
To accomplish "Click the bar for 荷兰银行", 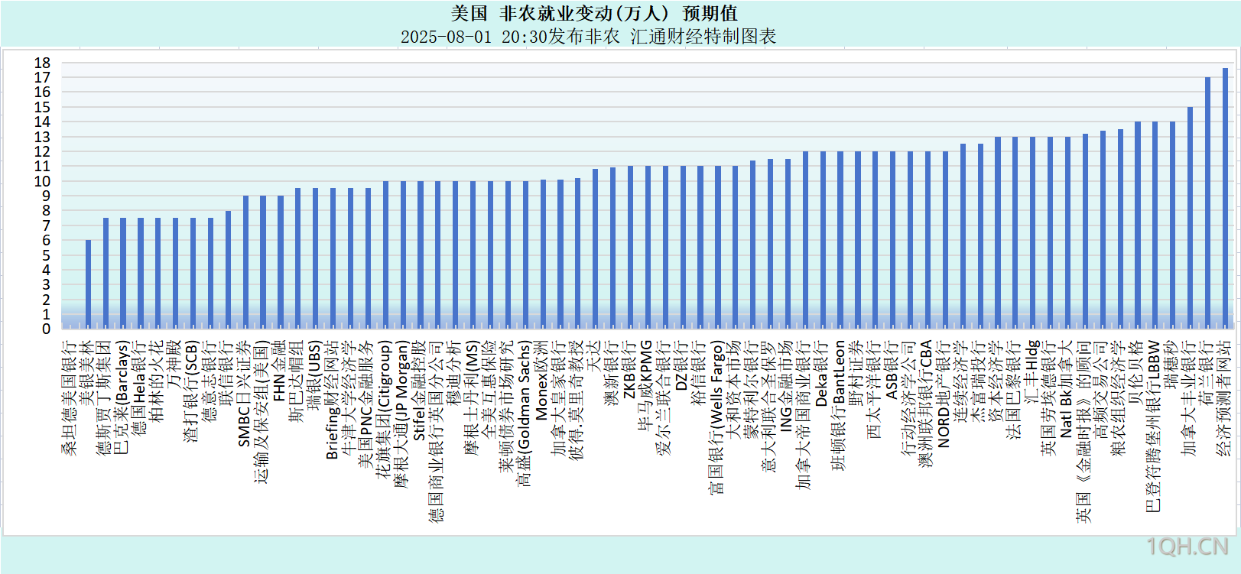I will [1207, 203].
